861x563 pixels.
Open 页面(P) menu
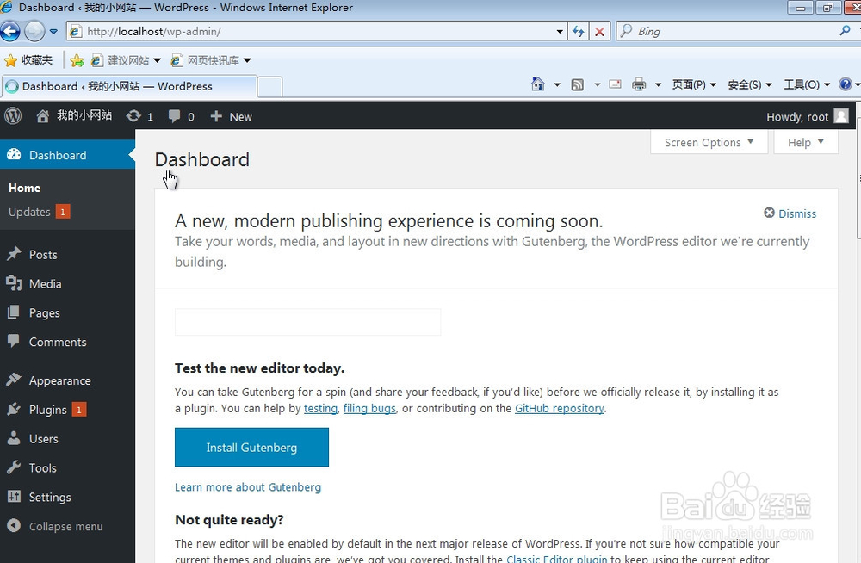[694, 84]
